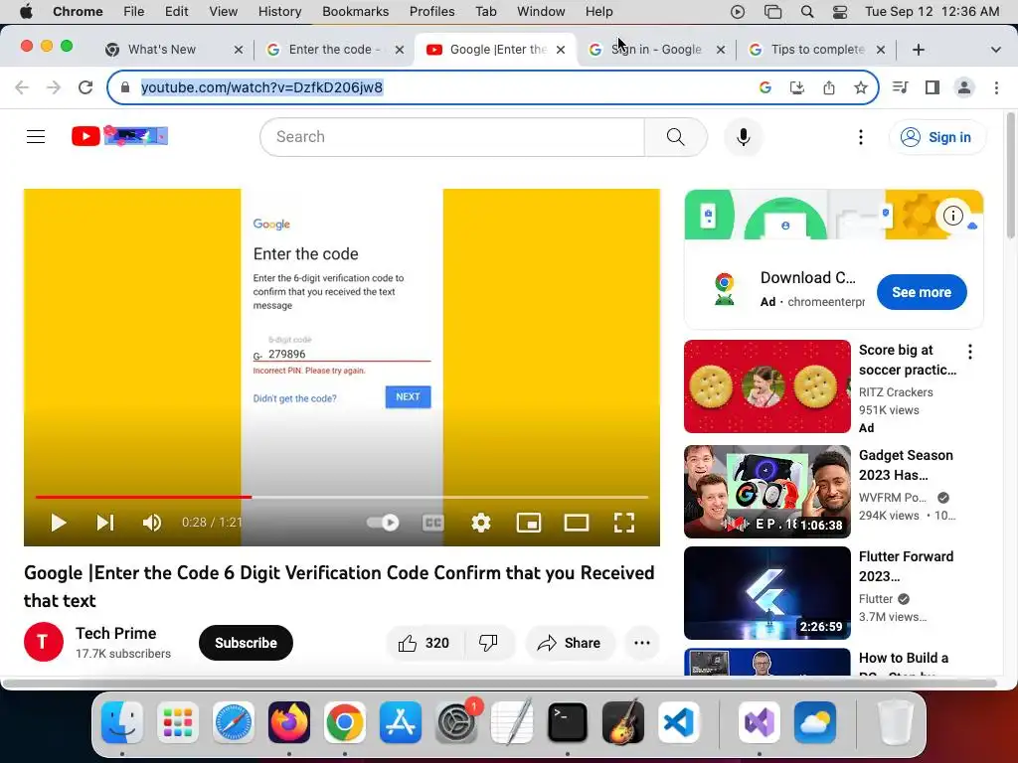
Task: View site information lock icon
Action: 126,87
